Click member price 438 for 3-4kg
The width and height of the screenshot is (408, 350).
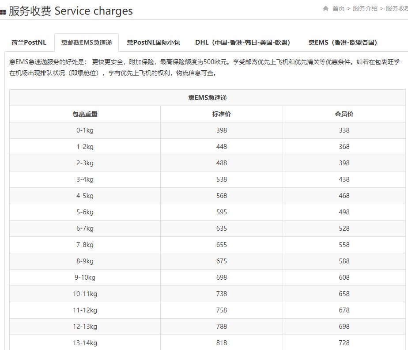coord(344,179)
